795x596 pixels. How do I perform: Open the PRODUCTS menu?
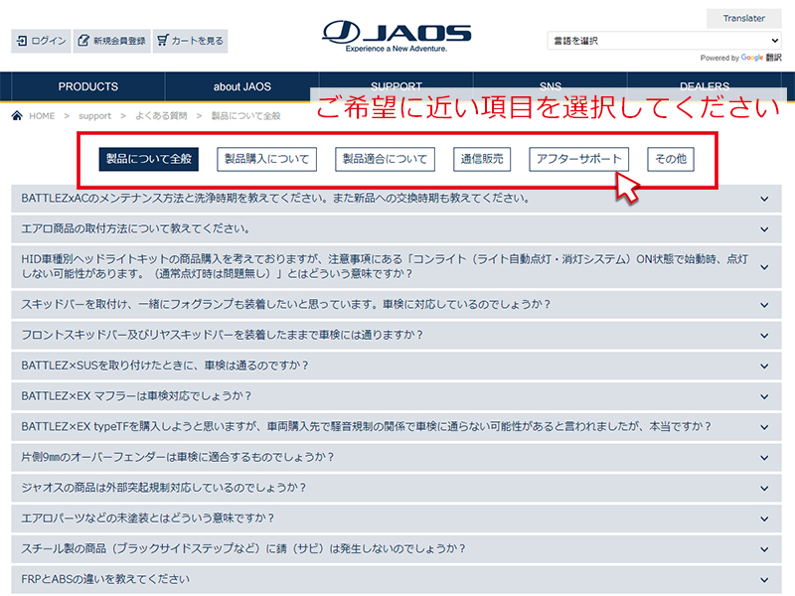88,86
